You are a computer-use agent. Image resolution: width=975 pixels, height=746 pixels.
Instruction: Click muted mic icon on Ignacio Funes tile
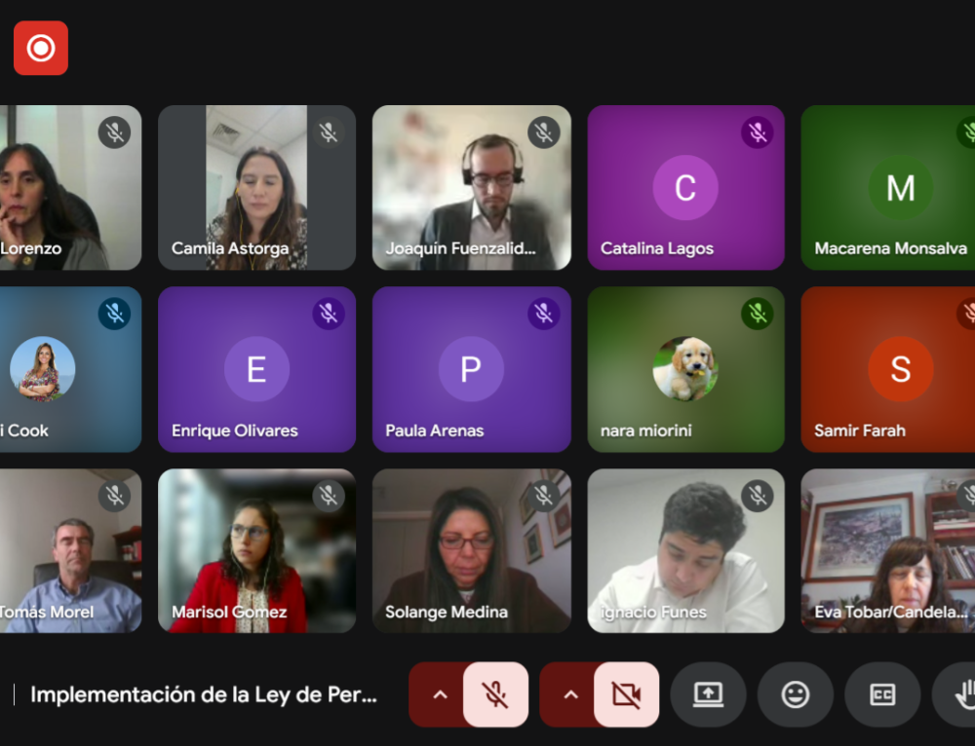pos(758,496)
